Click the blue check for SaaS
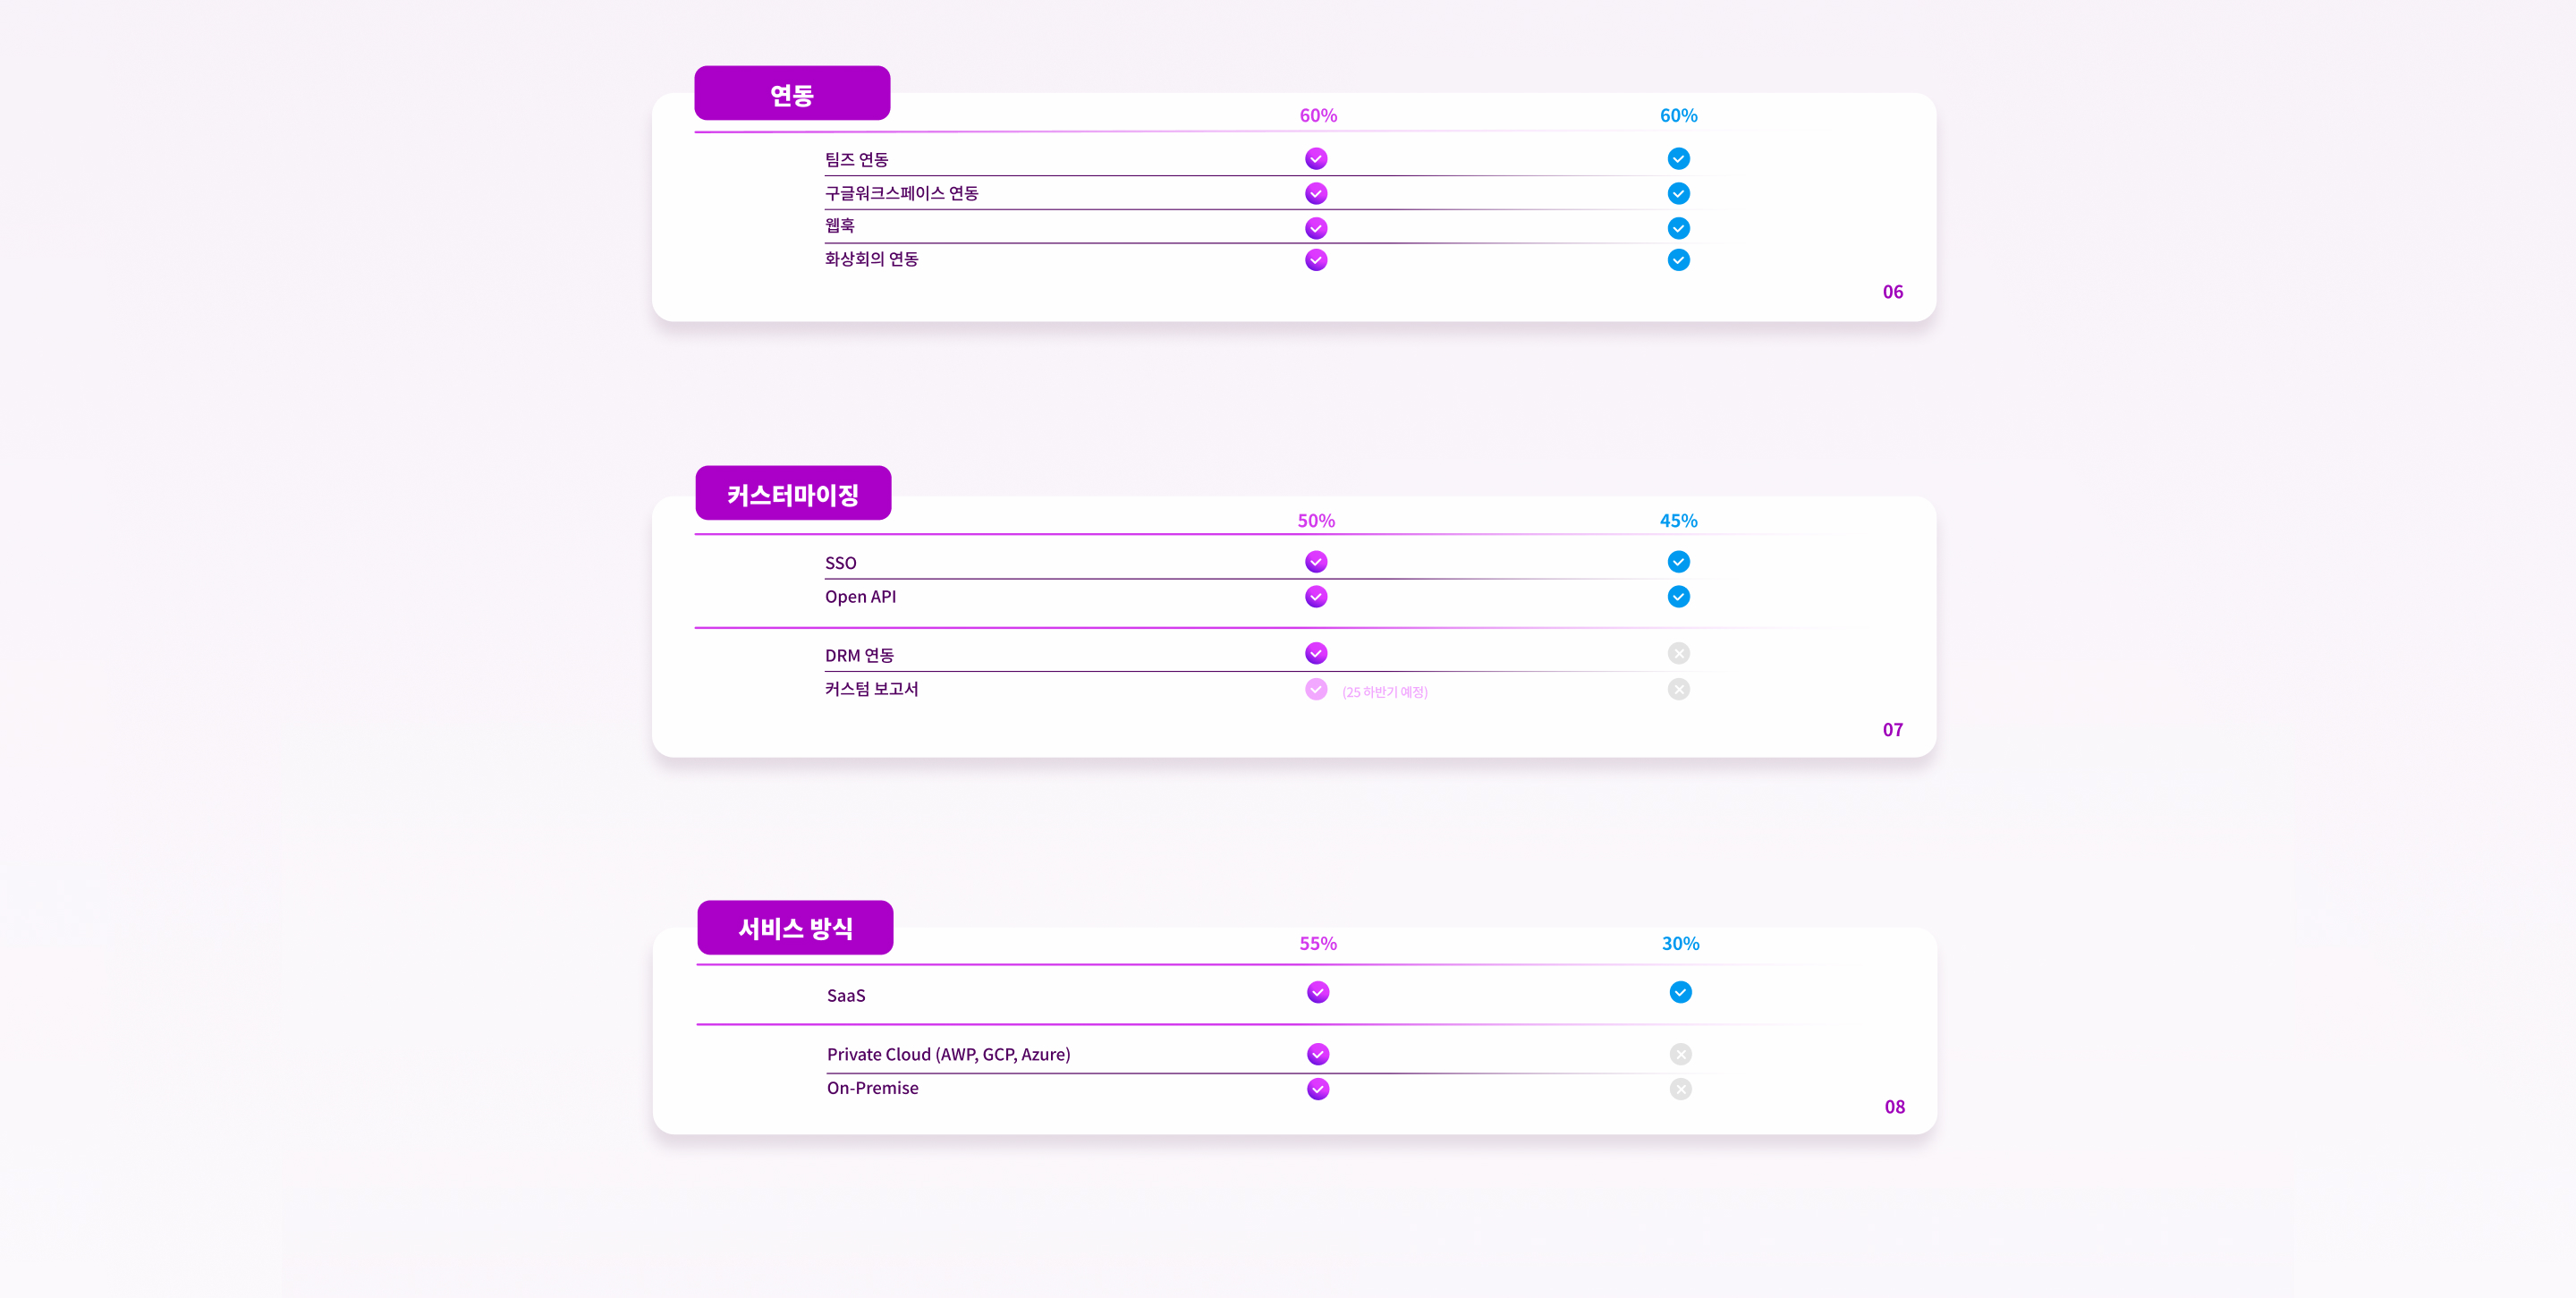This screenshot has width=2576, height=1298. click(x=1680, y=992)
